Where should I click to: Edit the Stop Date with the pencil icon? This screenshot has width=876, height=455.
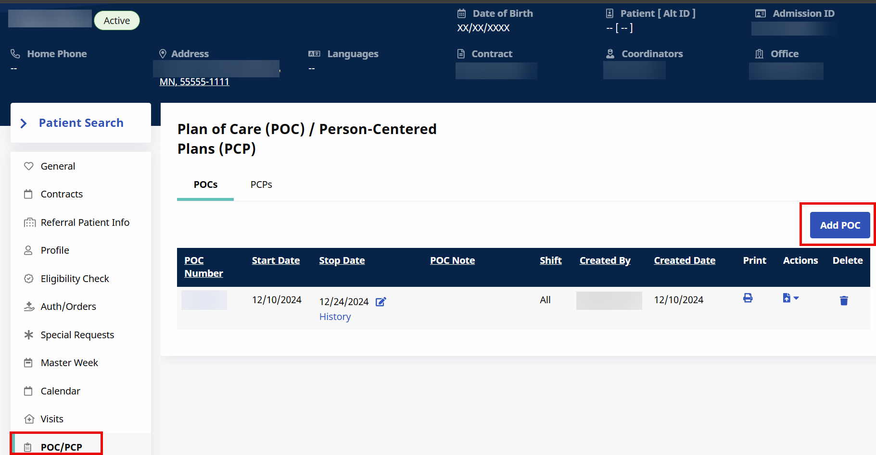click(381, 302)
